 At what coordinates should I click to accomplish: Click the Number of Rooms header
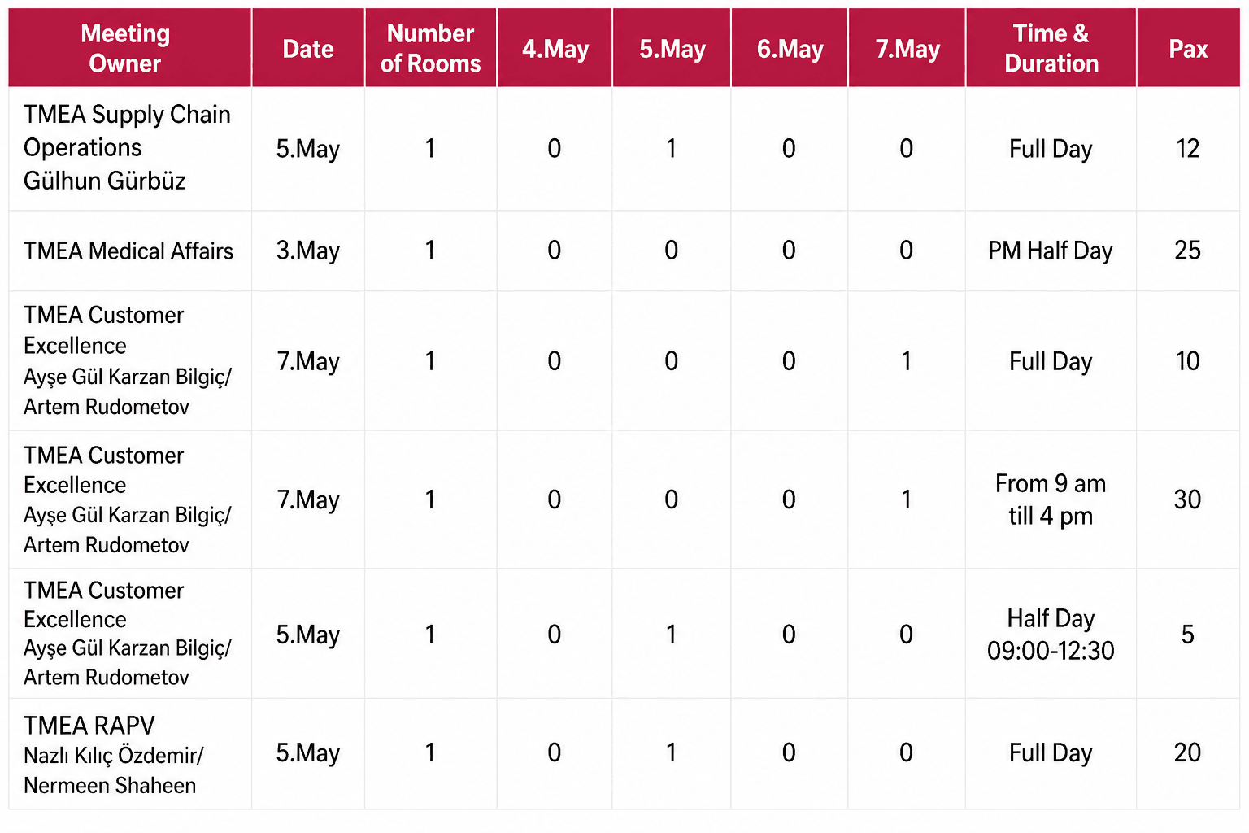430,48
